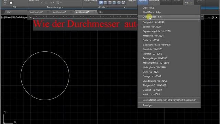220x124 pixels.
Task: Open Absatz dialog launcher arrow
Action: [124, 7]
